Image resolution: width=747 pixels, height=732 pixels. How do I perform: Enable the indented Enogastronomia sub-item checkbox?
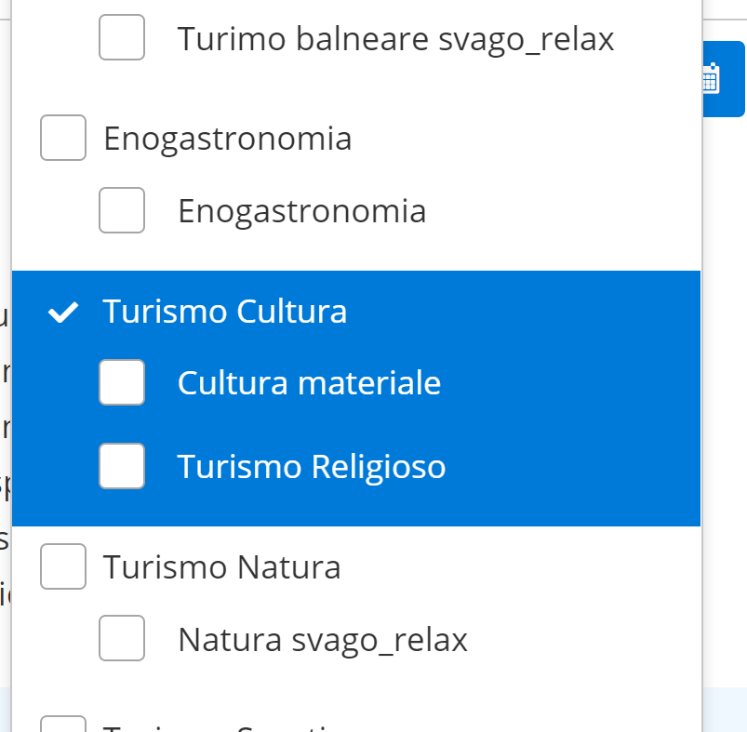pyautogui.click(x=122, y=210)
